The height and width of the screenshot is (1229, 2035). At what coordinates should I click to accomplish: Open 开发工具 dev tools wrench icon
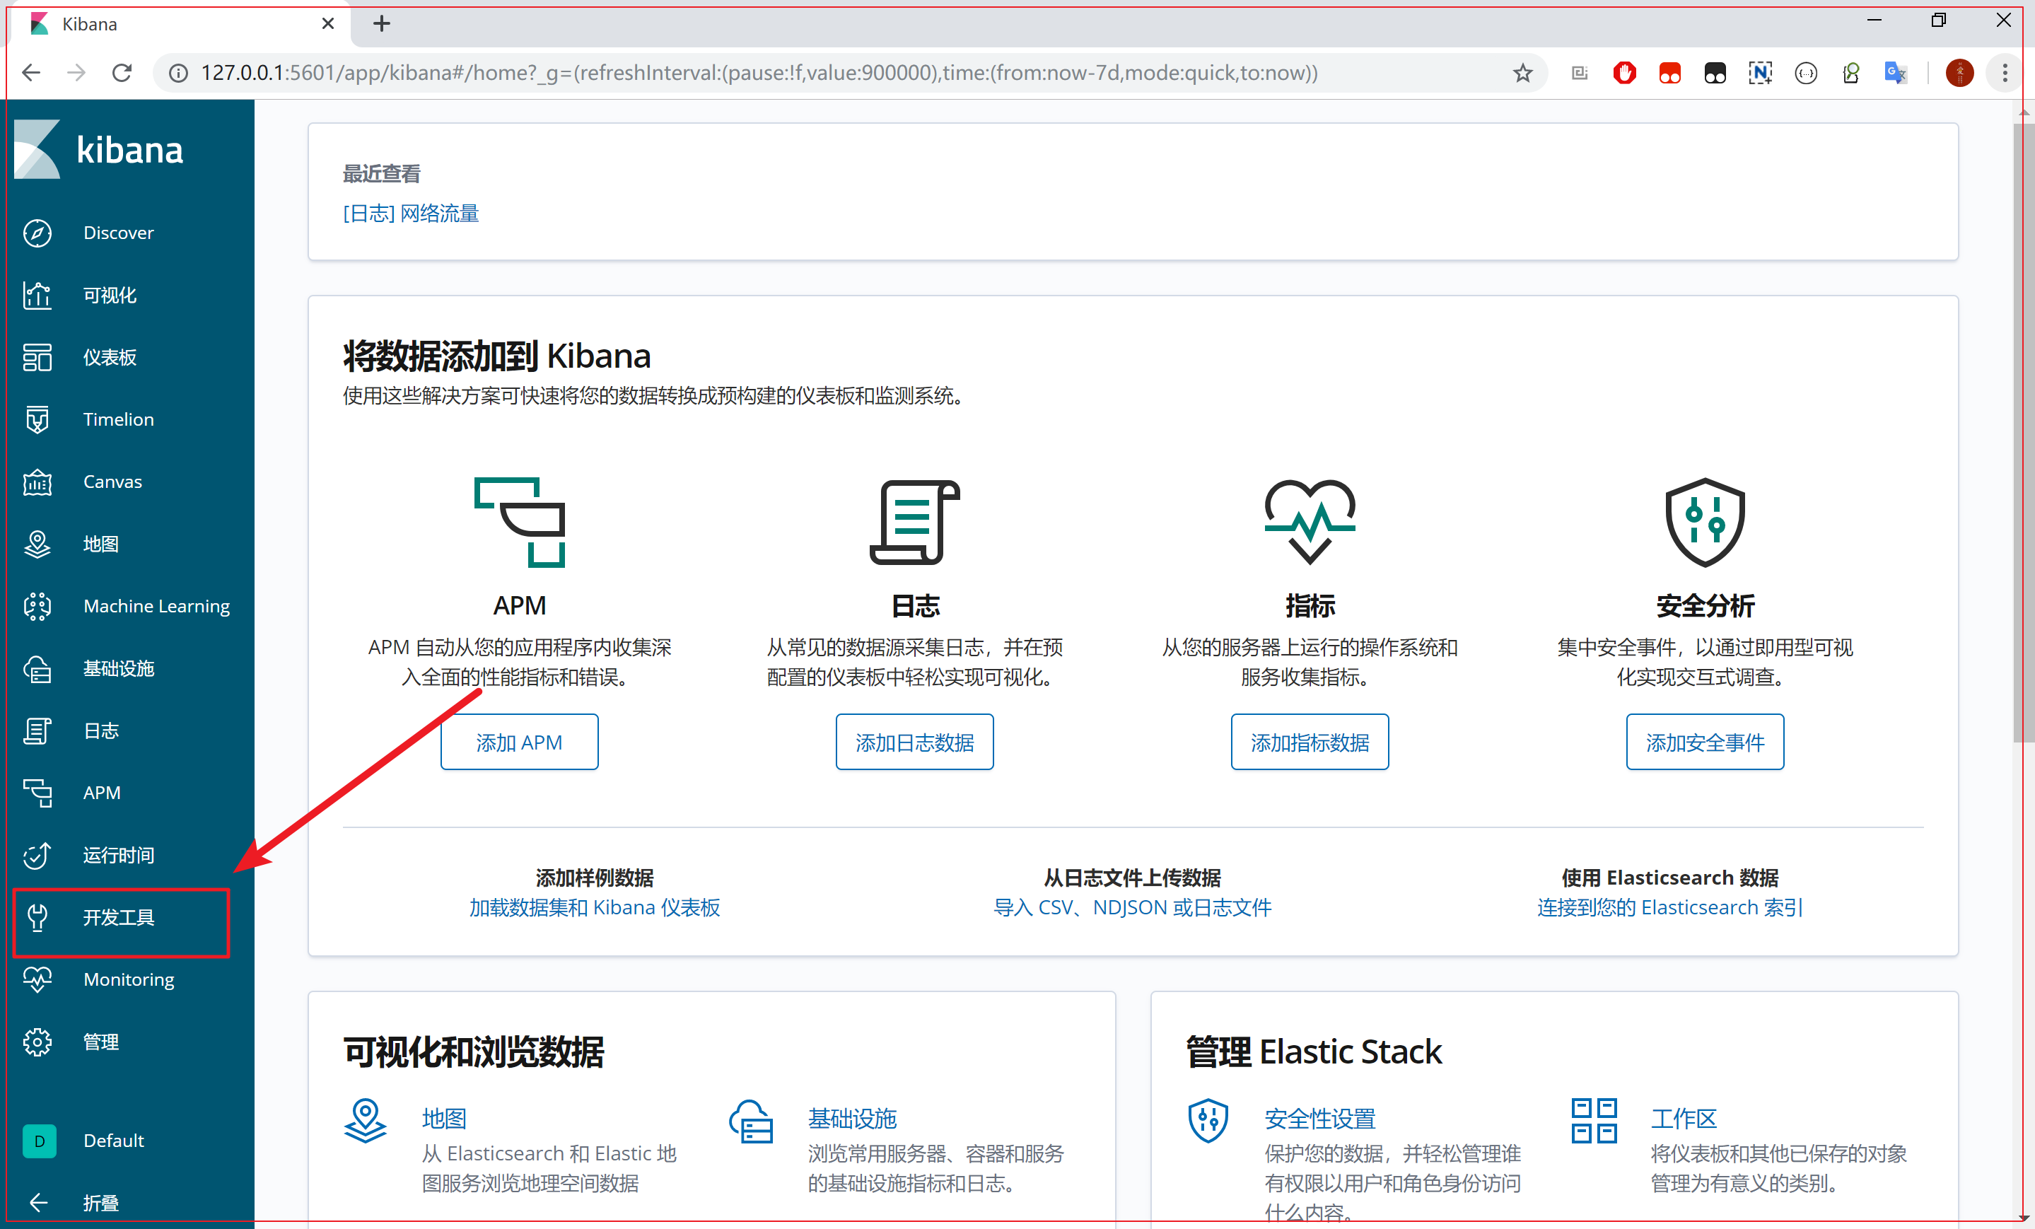pyautogui.click(x=37, y=918)
